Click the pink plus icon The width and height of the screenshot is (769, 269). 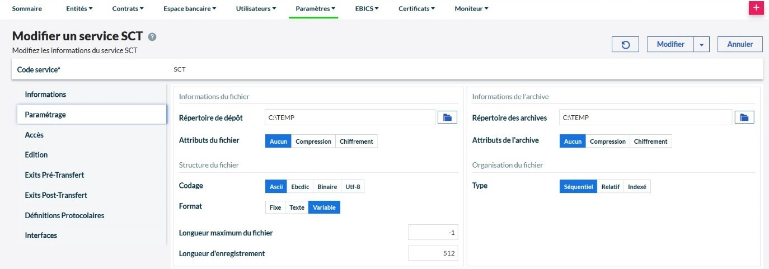tap(756, 8)
